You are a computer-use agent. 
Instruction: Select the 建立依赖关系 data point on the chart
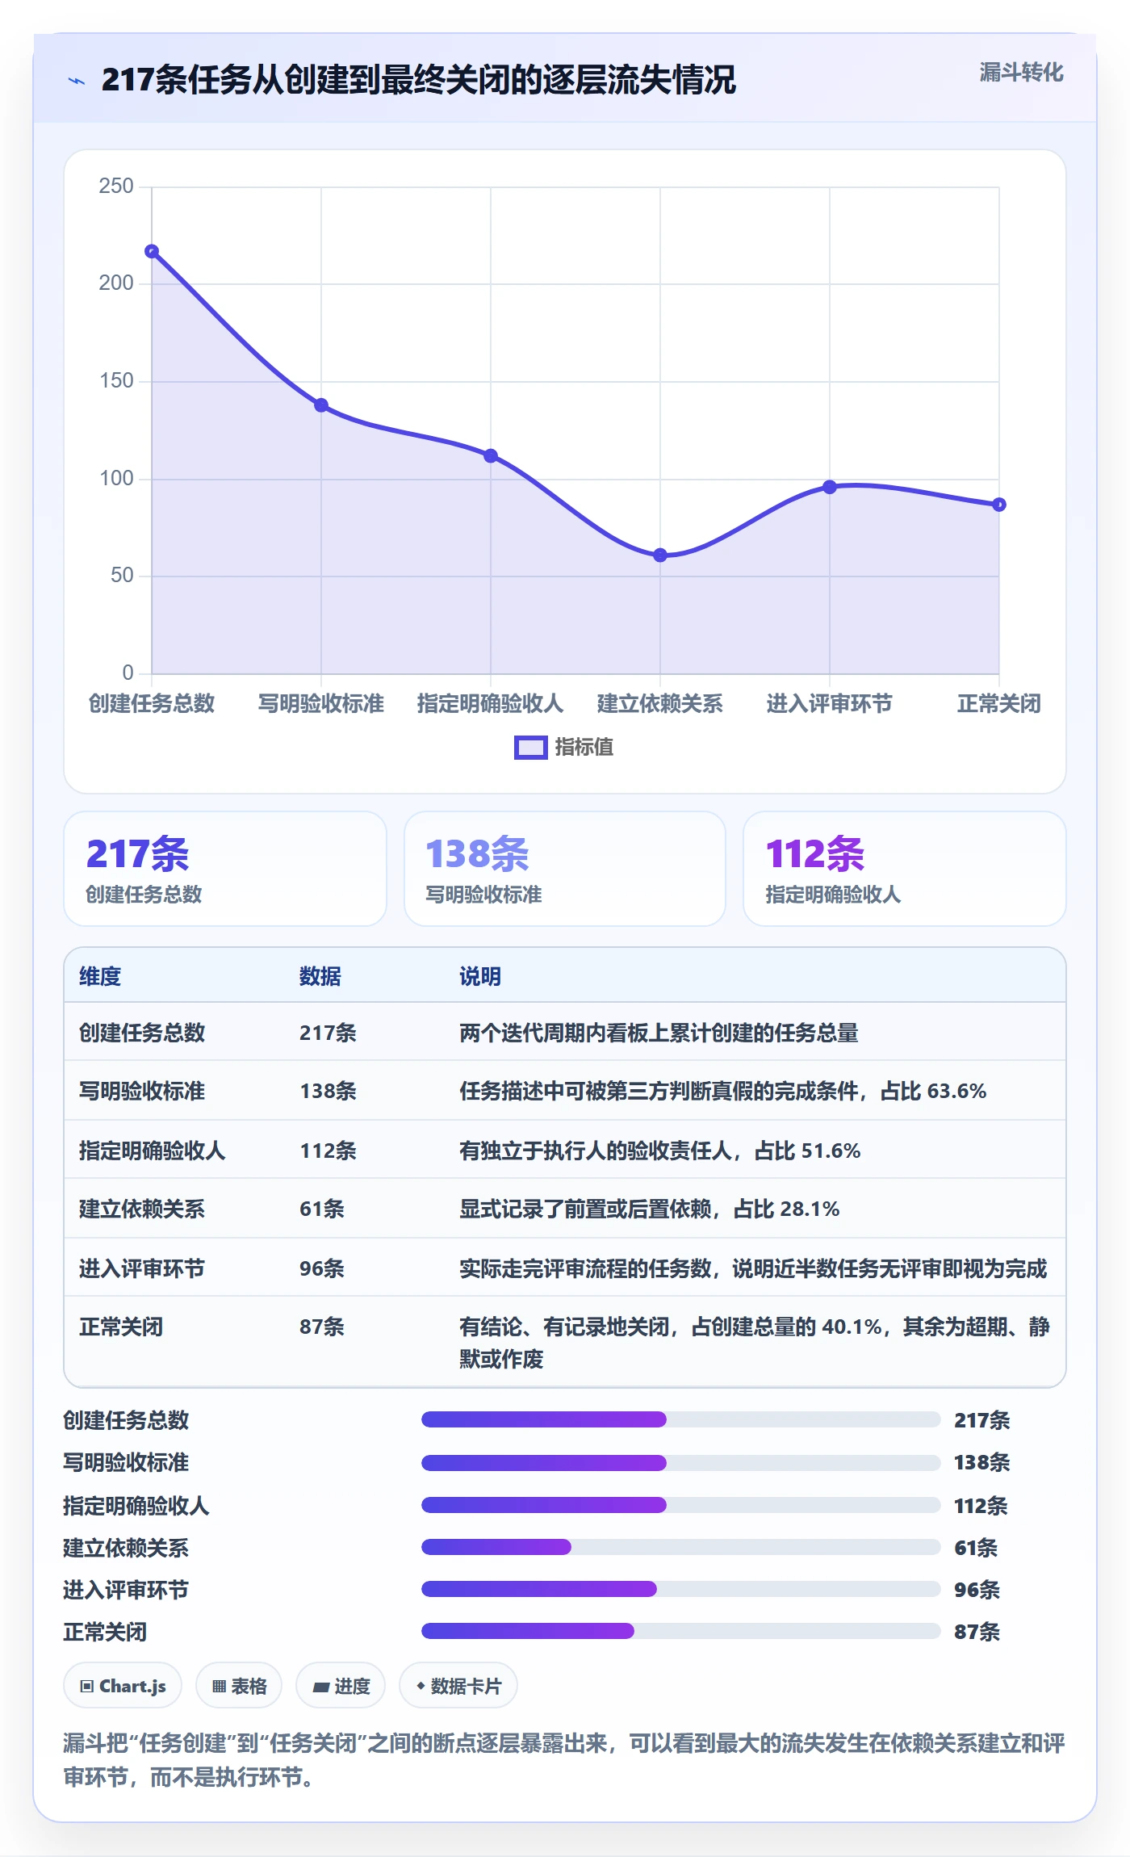(660, 555)
